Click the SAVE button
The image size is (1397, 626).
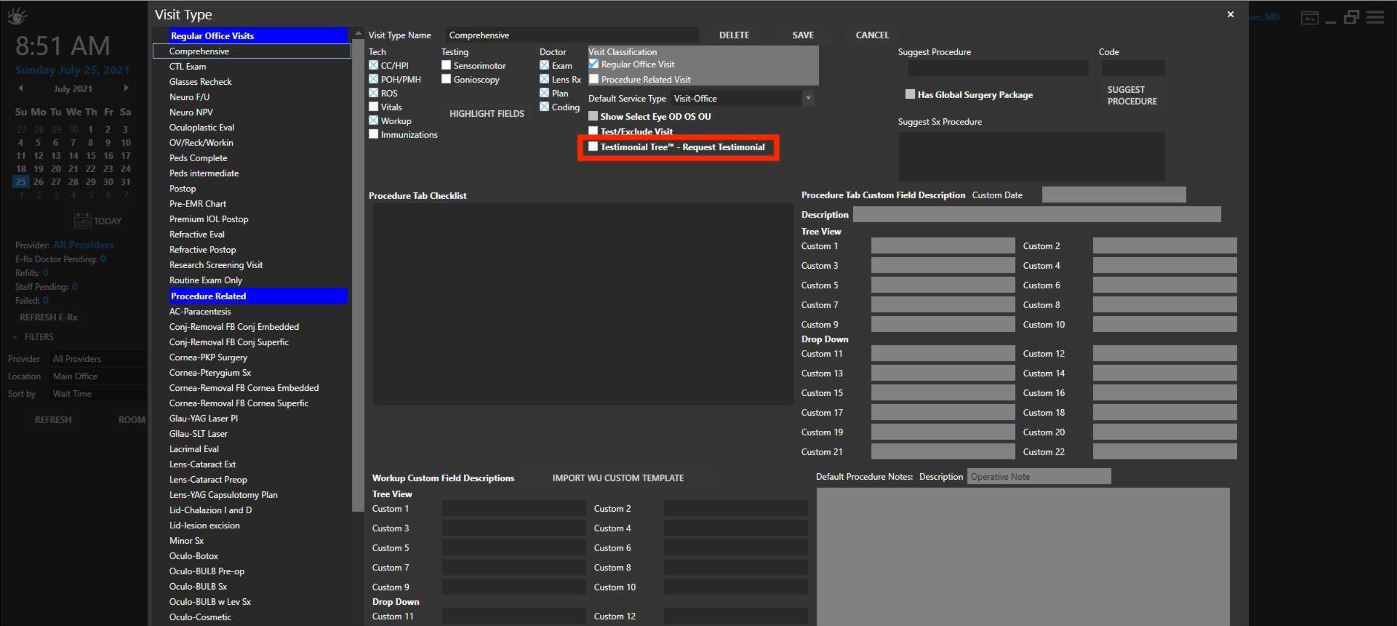[x=803, y=35]
